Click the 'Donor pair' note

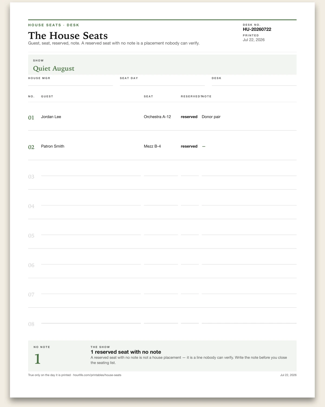(211, 117)
